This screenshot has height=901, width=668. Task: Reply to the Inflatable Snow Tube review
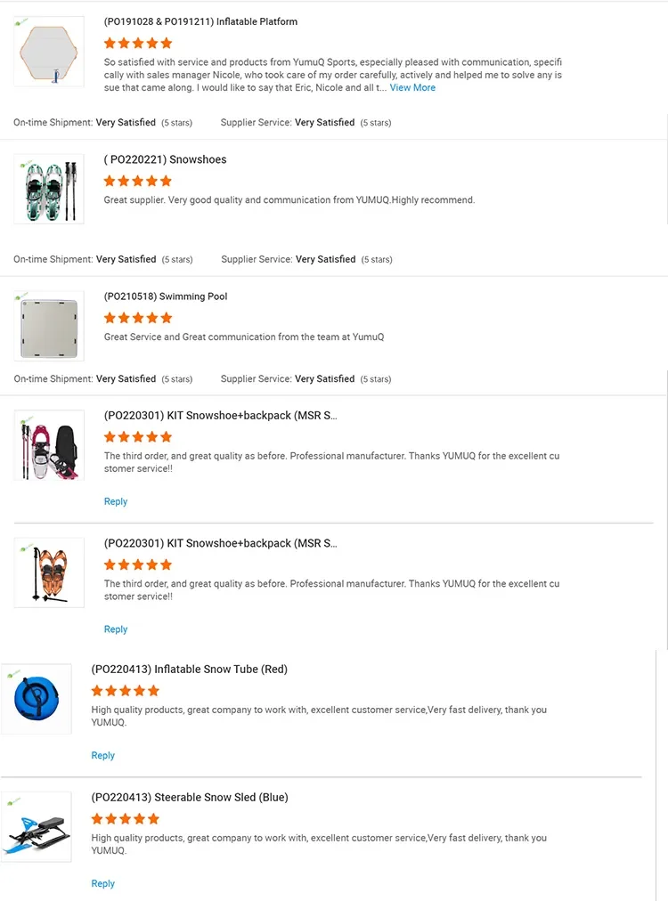(x=103, y=756)
